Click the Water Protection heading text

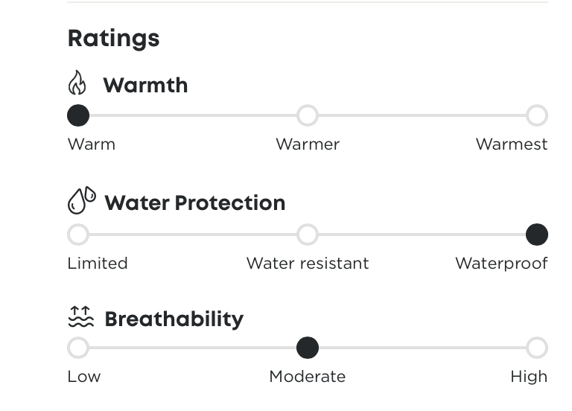click(194, 203)
